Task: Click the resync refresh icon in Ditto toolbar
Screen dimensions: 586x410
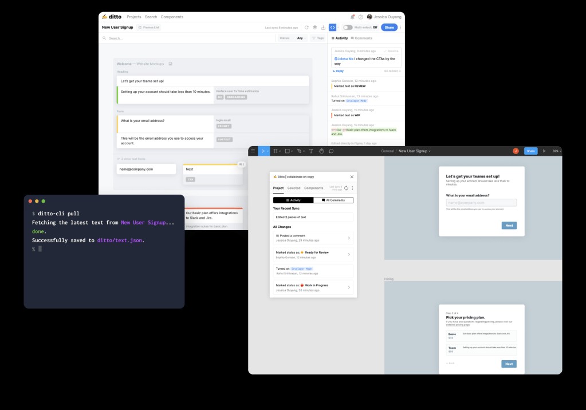Action: 306,27
